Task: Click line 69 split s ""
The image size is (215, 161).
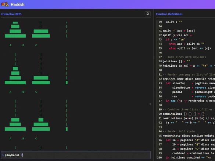Action: coord(174,22)
